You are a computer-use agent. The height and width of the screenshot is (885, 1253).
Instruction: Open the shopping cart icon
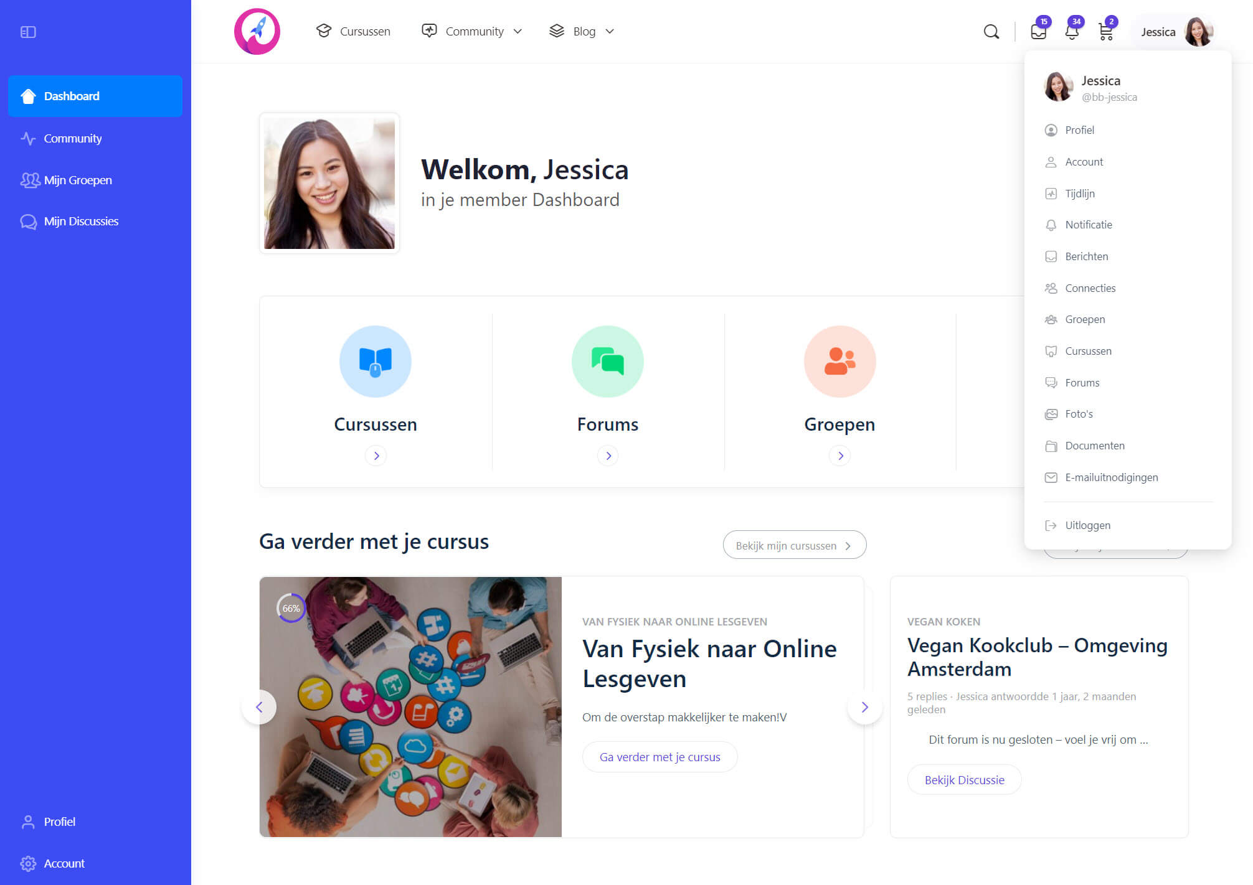[1106, 30]
